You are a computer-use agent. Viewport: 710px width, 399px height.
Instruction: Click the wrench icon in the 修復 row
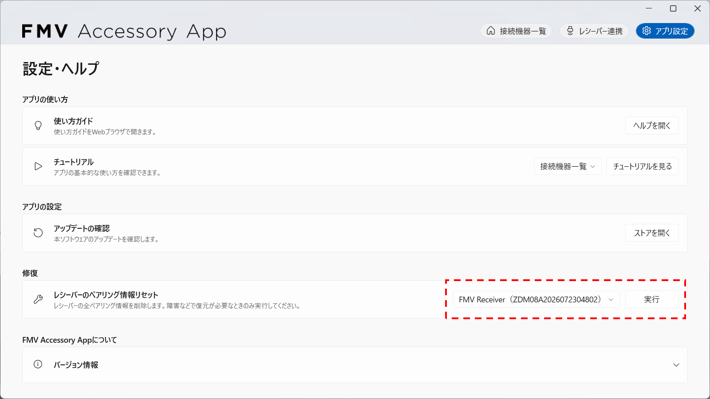[38, 299]
